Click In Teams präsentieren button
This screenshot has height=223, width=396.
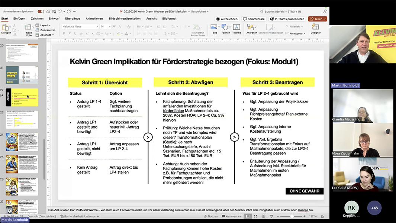coord(287,19)
